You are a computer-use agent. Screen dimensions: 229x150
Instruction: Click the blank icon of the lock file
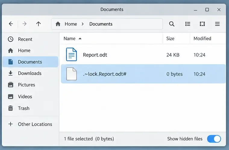71,74
